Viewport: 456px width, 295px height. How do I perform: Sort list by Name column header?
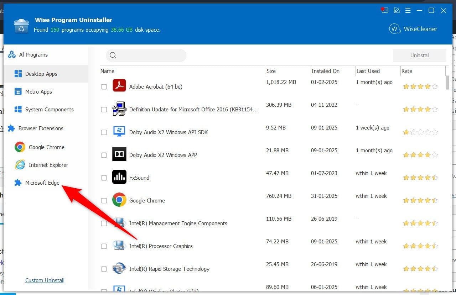[107, 71]
